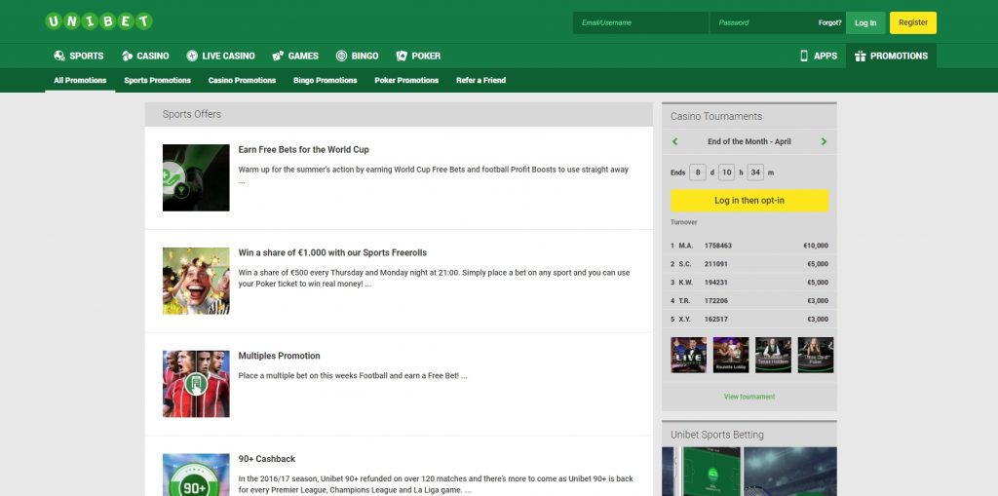Click the Apps phone icon
This screenshot has width=998, height=496.
(x=804, y=56)
